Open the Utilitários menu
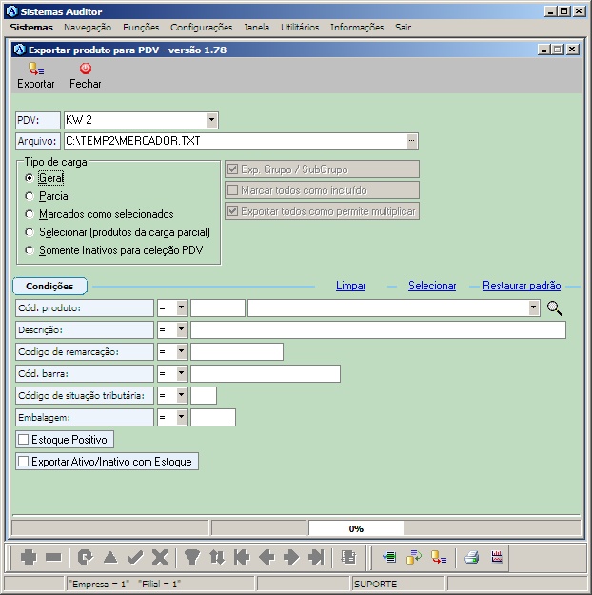This screenshot has height=595, width=592. pyautogui.click(x=300, y=28)
